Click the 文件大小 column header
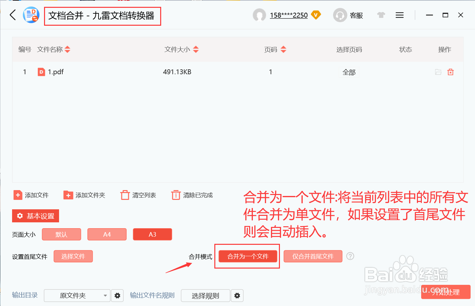The height and width of the screenshot is (306, 475). (177, 49)
